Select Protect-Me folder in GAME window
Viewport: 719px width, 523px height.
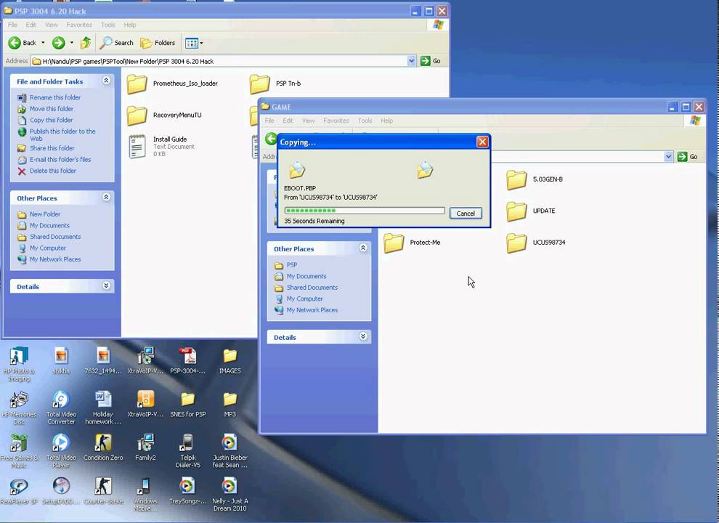[x=412, y=243]
